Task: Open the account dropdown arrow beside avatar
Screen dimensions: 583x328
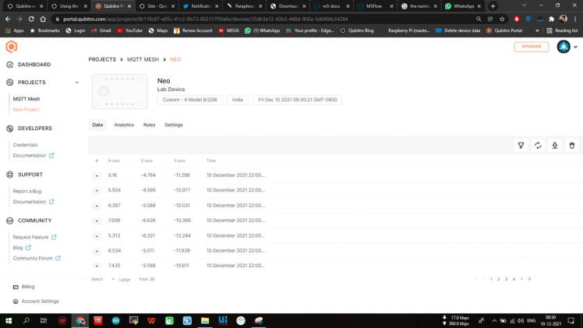Action: [x=575, y=47]
